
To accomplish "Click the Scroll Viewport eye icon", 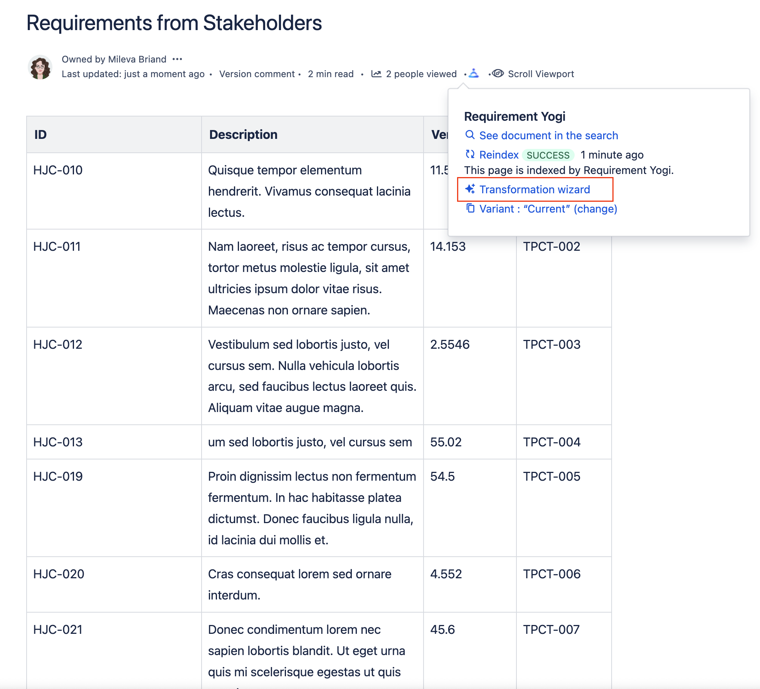I will 498,73.
